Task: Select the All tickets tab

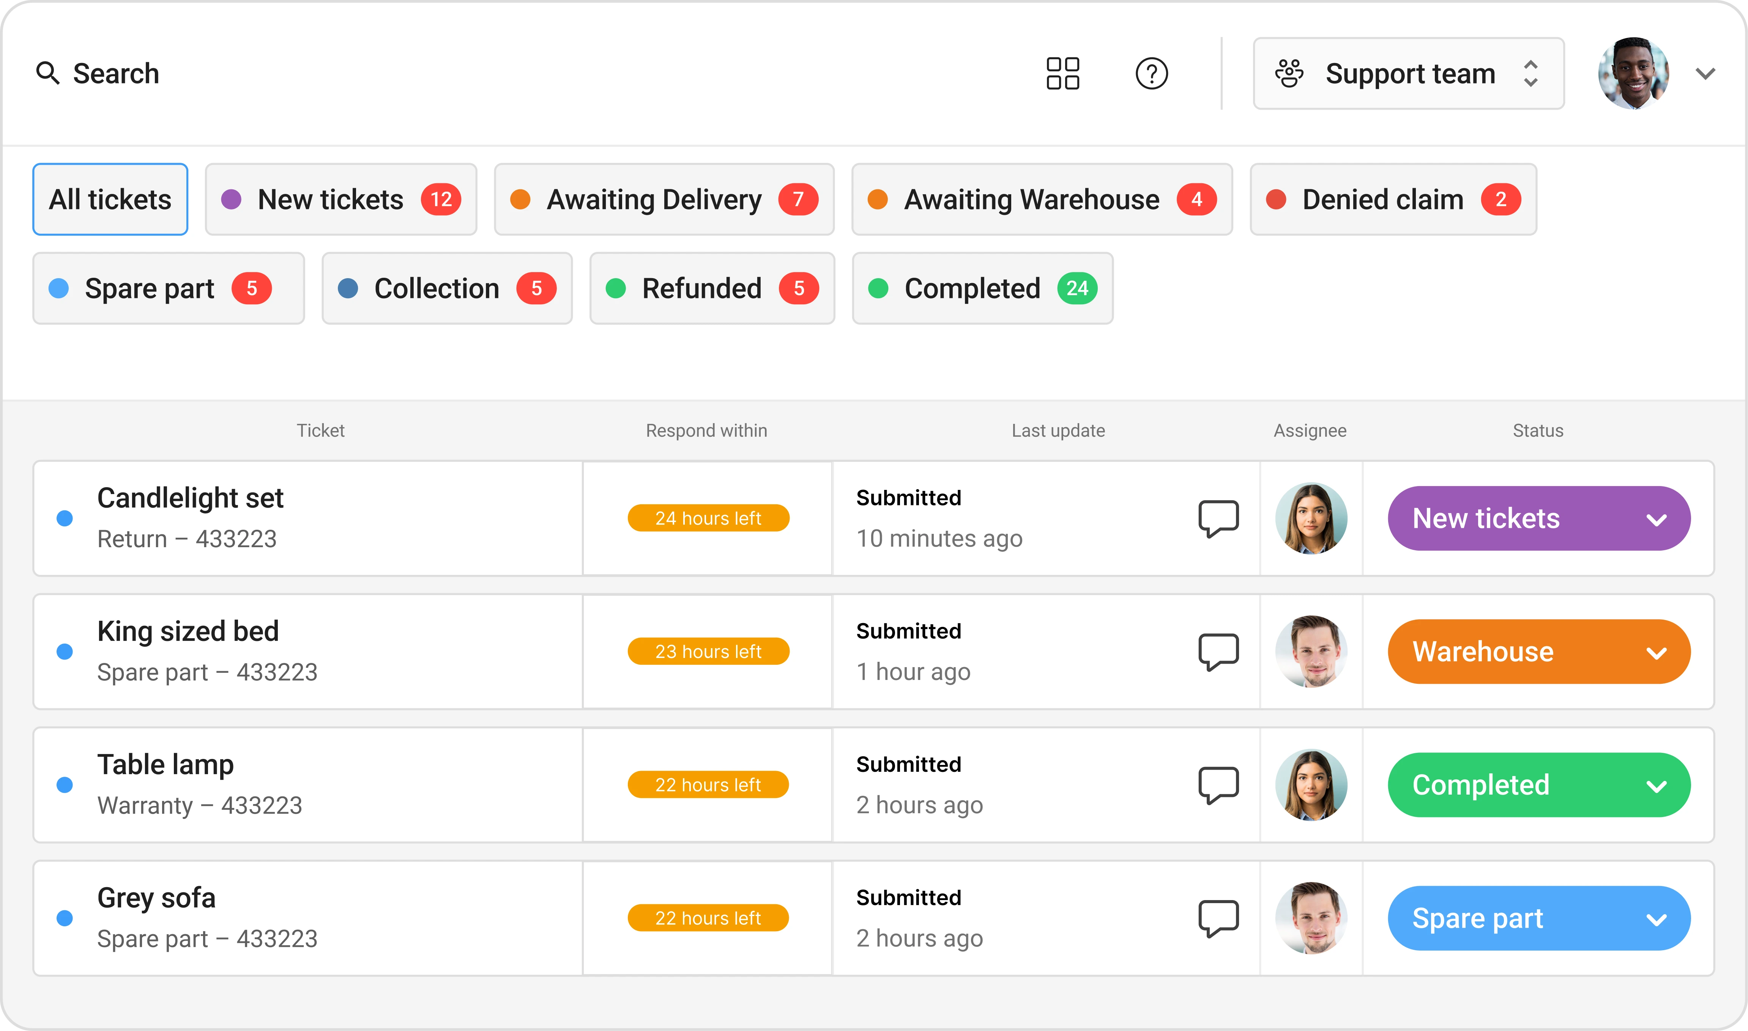Action: [x=110, y=199]
